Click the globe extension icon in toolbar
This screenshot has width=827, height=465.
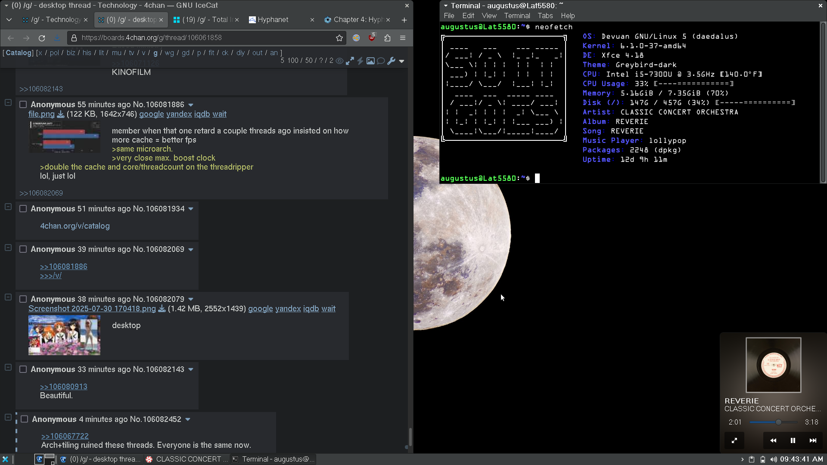tap(356, 38)
